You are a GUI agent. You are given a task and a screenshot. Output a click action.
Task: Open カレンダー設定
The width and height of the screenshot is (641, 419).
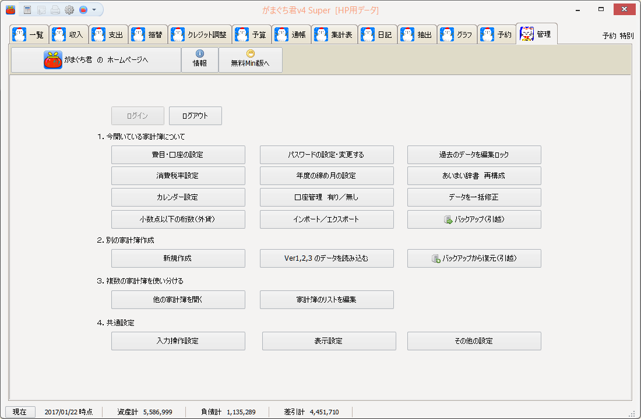coord(178,197)
